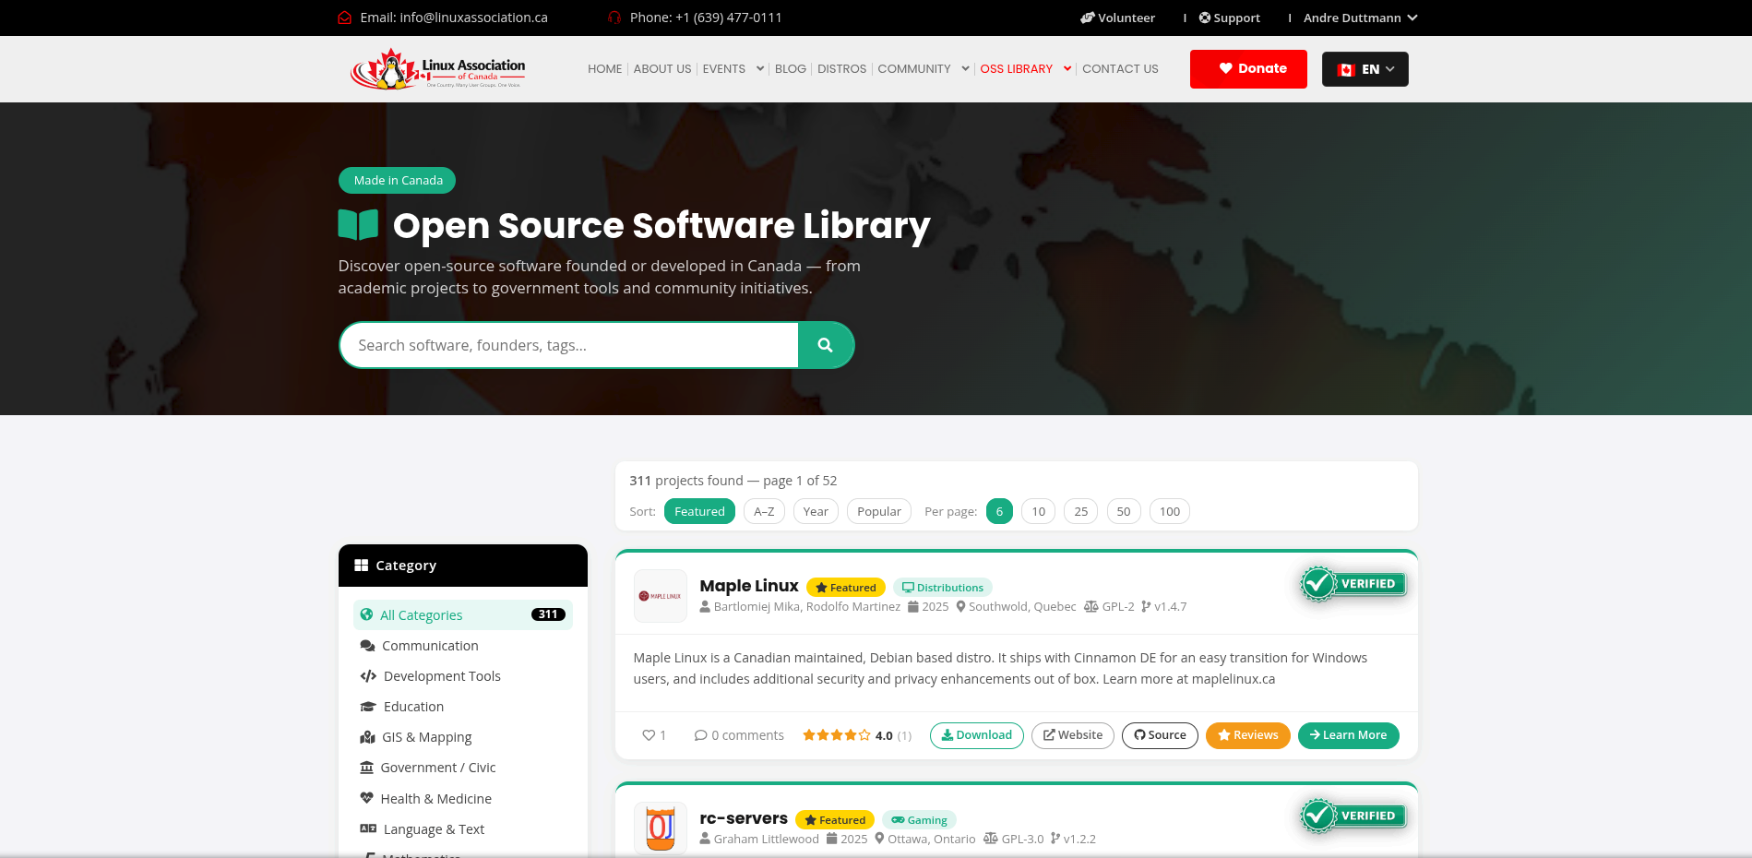The image size is (1752, 858).
Task: Open the Blog page
Action: coord(791,69)
